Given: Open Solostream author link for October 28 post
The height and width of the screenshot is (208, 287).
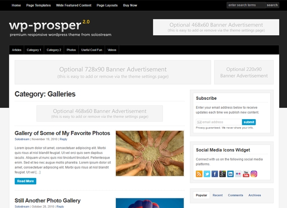Looking at the screenshot, I should (22, 206).
